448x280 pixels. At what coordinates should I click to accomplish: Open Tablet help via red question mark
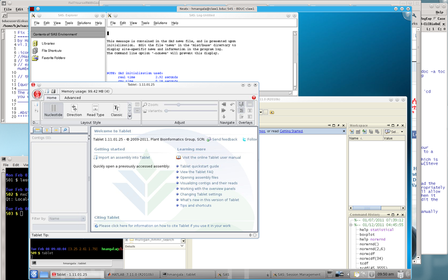point(254,98)
